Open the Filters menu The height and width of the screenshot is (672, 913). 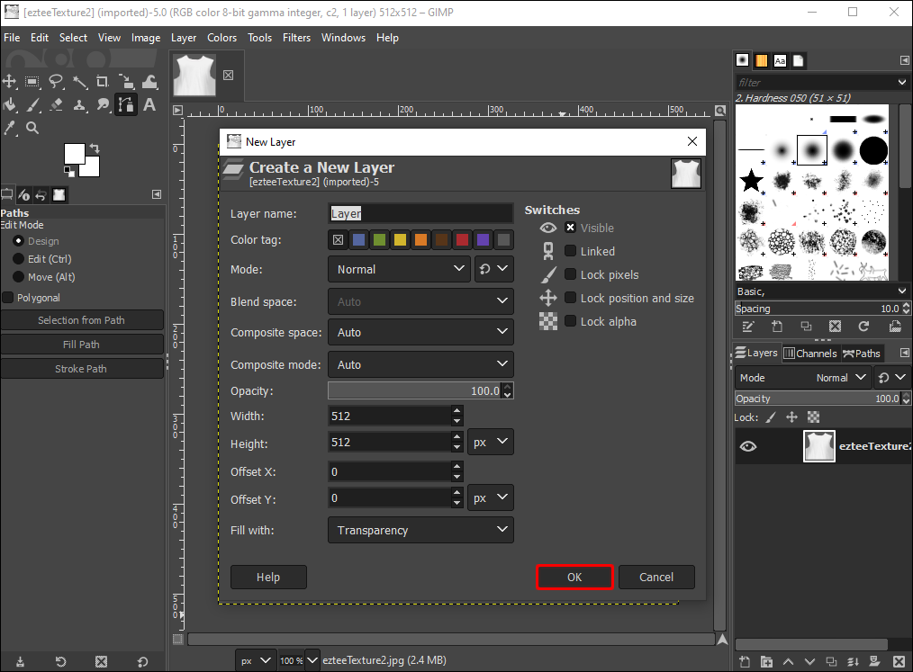296,38
